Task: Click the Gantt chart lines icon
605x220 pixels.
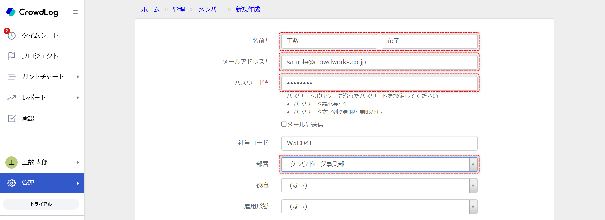Action: (x=12, y=77)
